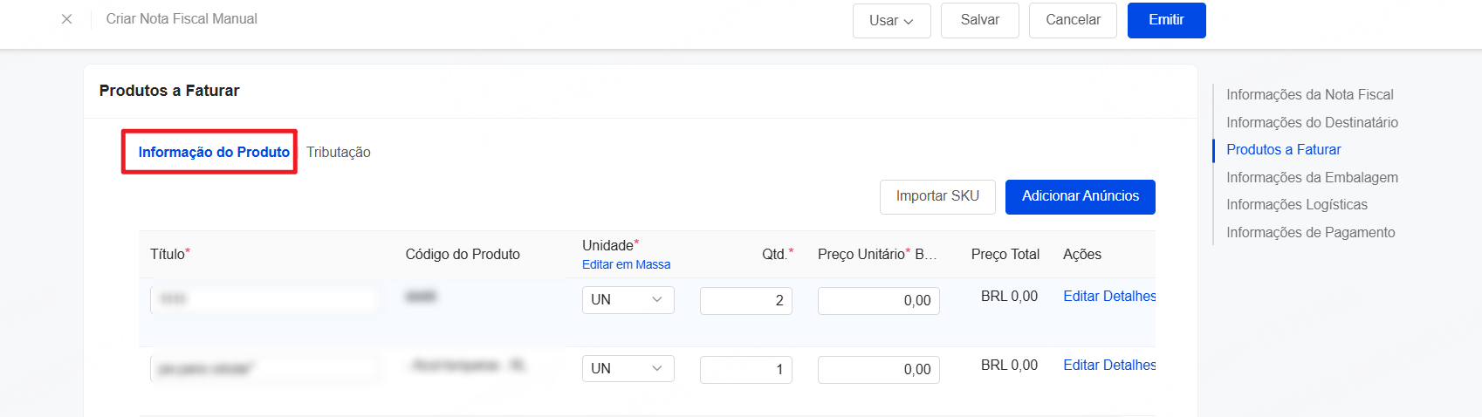Image resolution: width=1482 pixels, height=417 pixels.
Task: Navigate to Informações Logísticas section
Action: [1297, 204]
